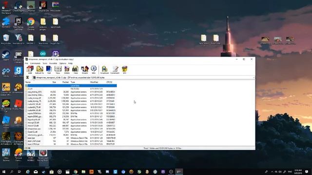Open Google Chrome desktop shortcut
The width and height of the screenshot is (312, 175).
click(x=31, y=24)
